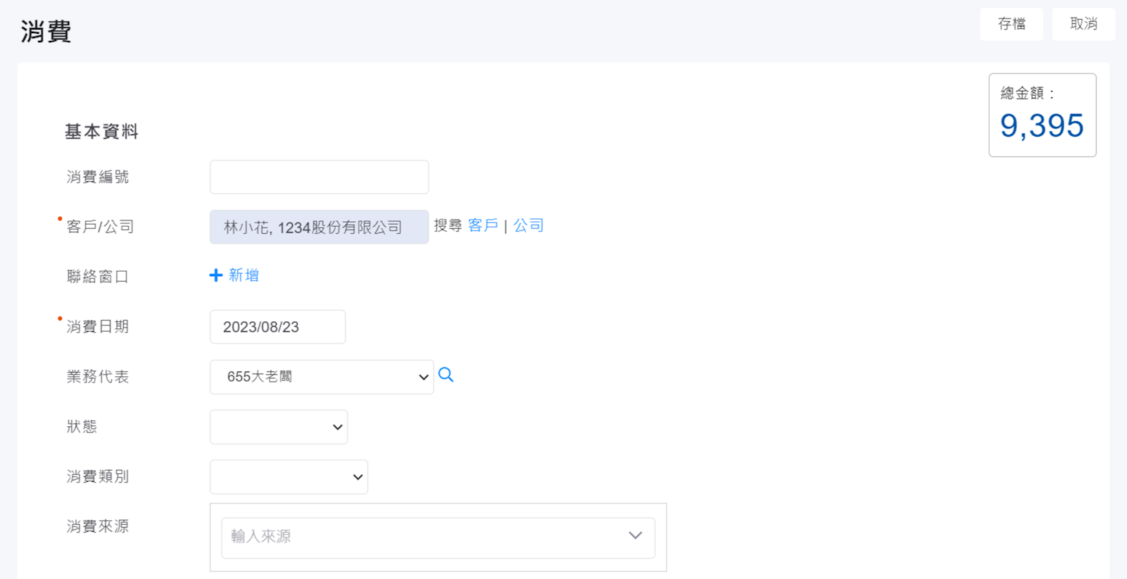
Task: Click the 消費 page title
Action: 46,32
